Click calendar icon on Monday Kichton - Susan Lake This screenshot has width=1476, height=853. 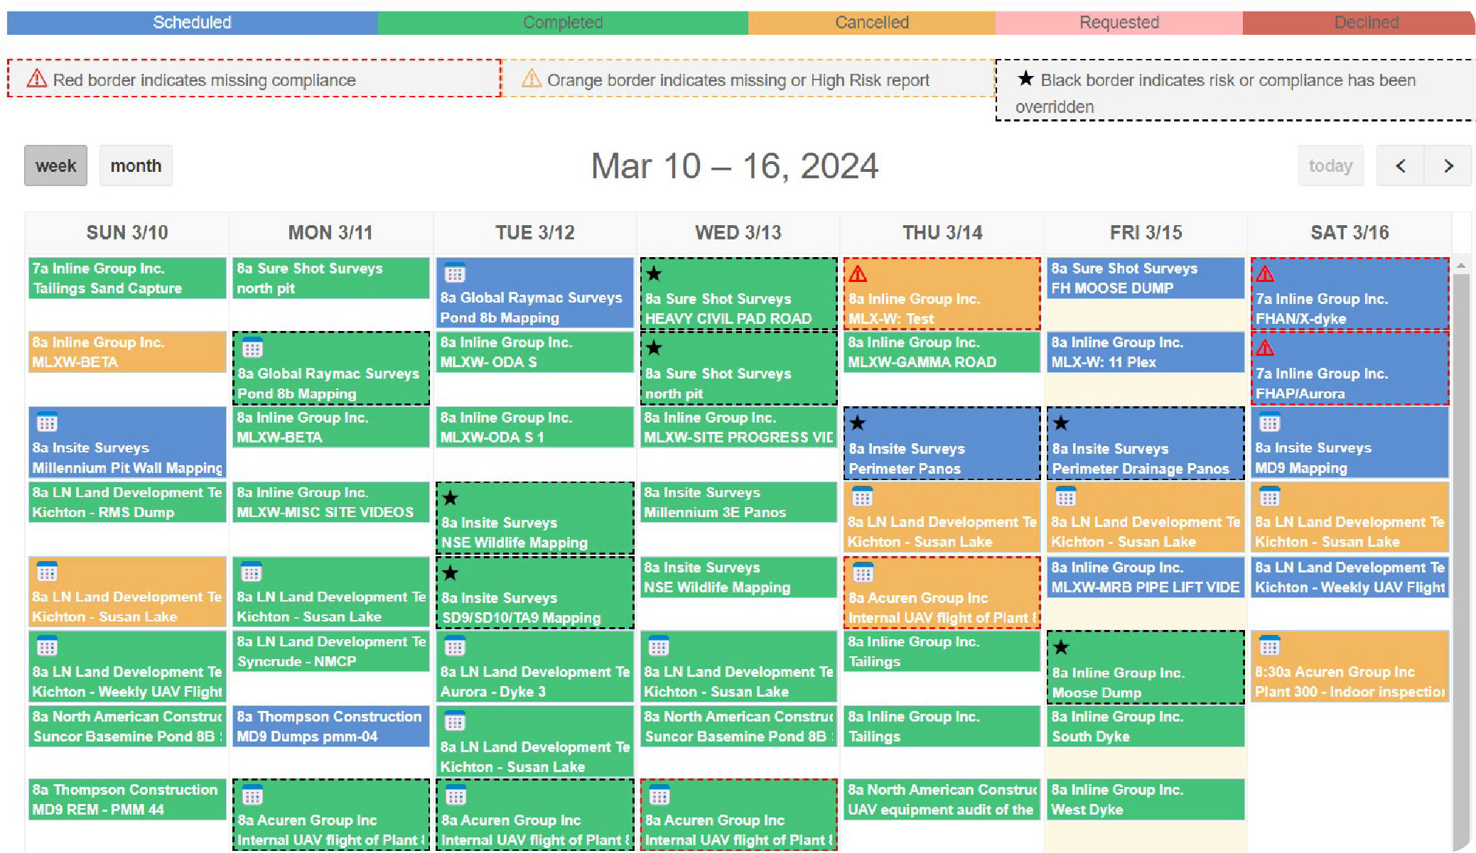[x=251, y=572]
